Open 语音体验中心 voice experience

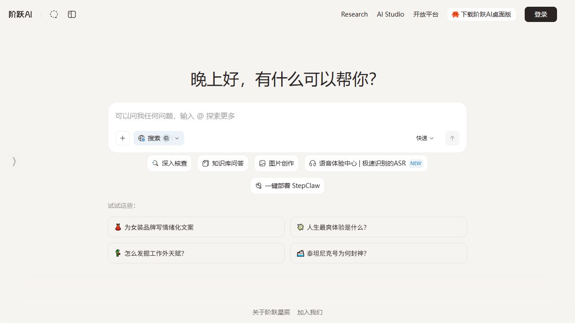(x=366, y=163)
